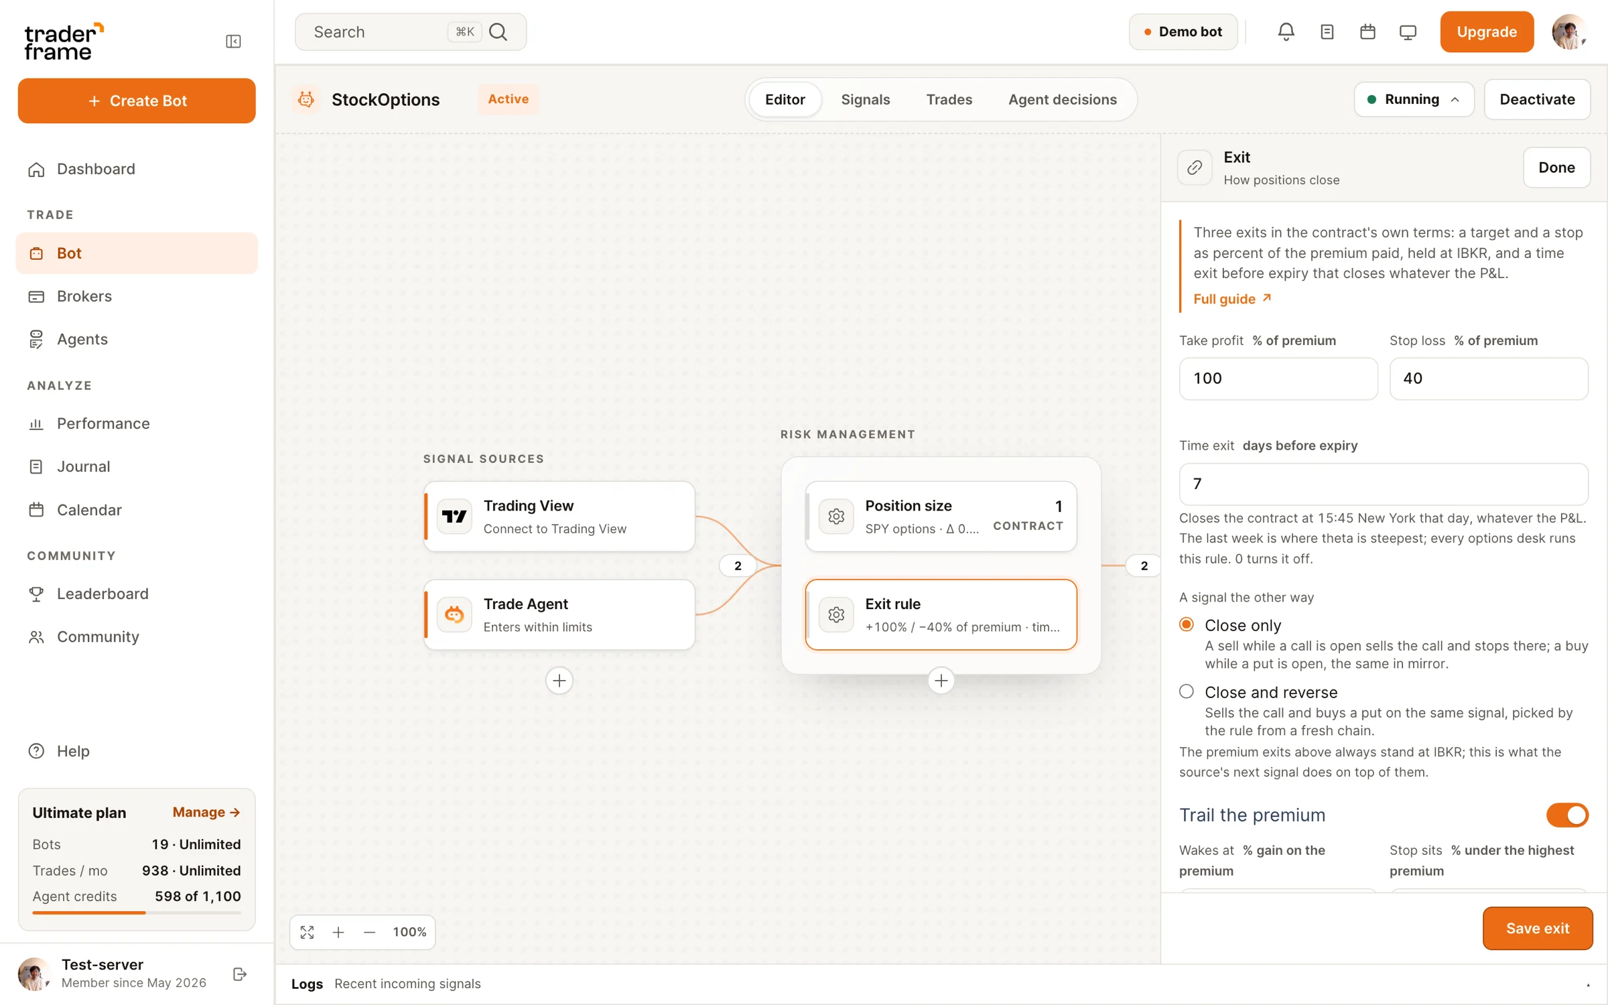Click the Save exit button
Screen dimensions: 1608x1005
tap(1537, 928)
